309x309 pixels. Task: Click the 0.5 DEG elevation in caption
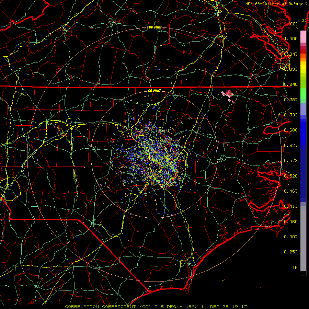[165, 307]
